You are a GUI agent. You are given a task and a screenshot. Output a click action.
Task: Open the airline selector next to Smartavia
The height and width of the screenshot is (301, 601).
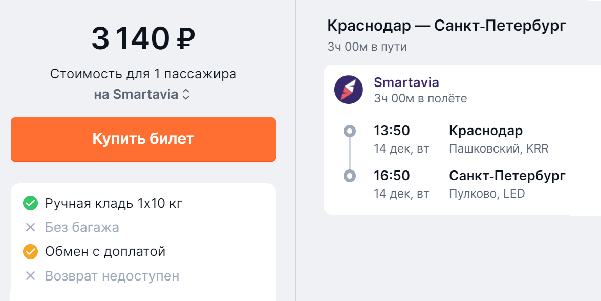[186, 95]
